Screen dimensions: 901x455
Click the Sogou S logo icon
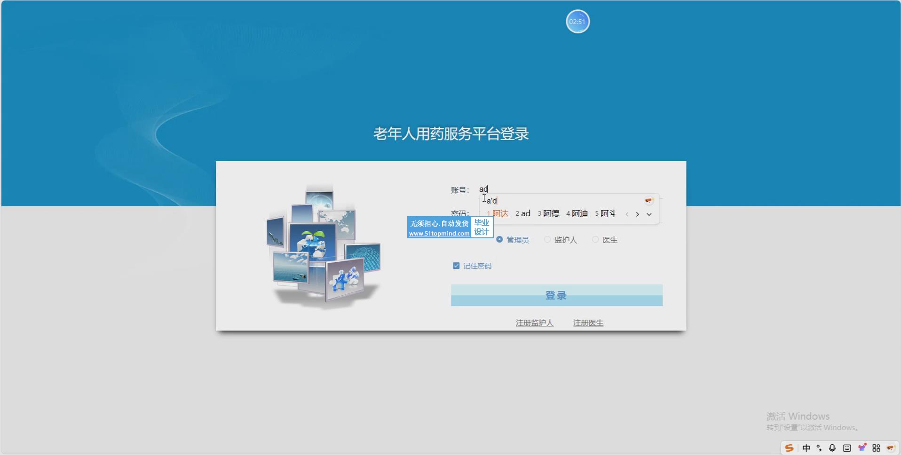pos(789,448)
